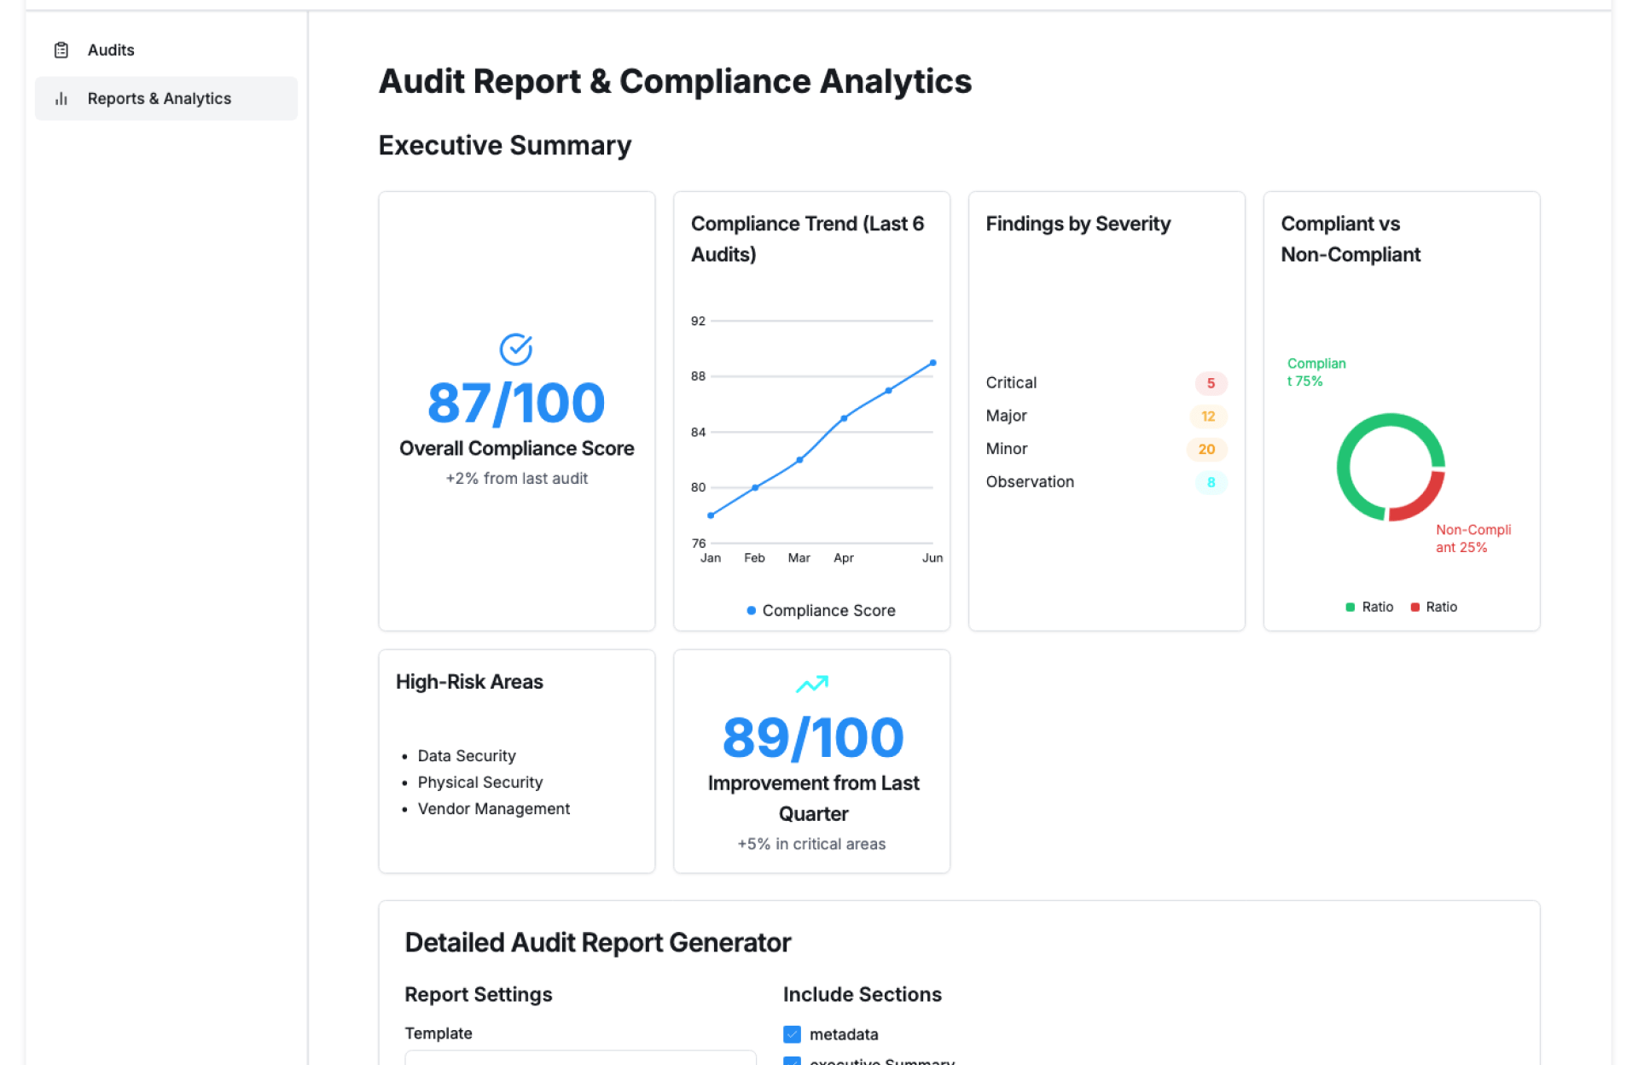Click the Critical findings count badge

coord(1210,383)
